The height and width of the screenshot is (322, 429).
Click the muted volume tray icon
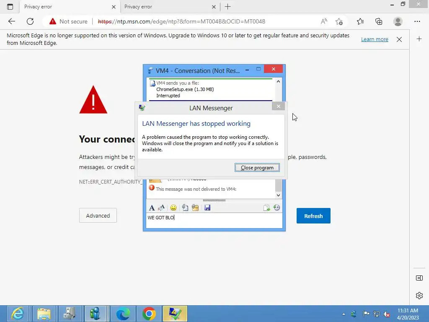(x=387, y=314)
